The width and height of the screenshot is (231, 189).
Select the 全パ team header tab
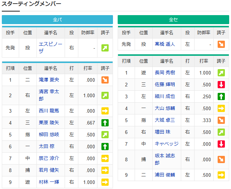[57, 19]
